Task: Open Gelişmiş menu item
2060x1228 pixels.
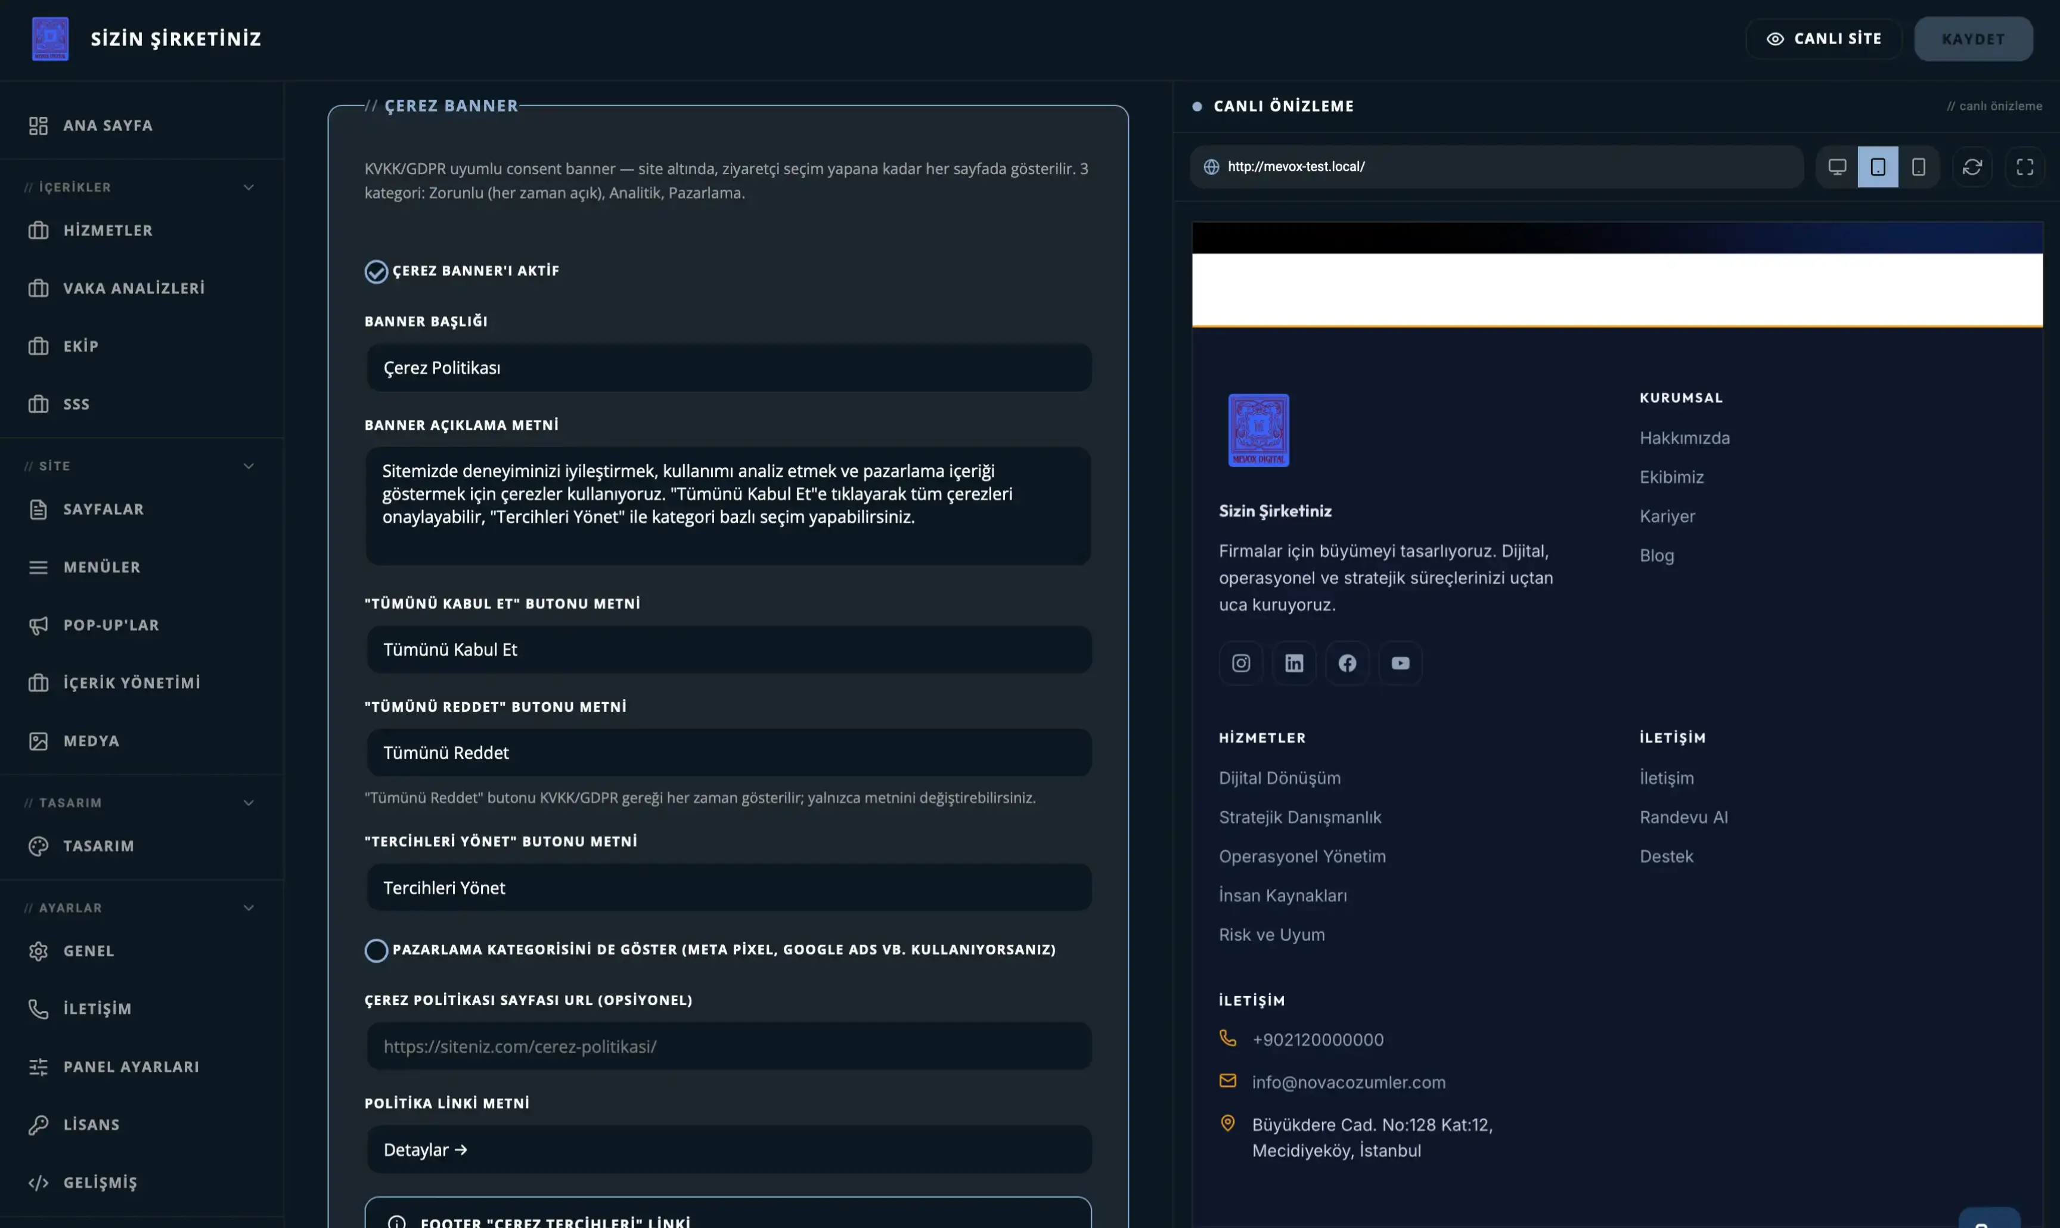Action: coord(141,1183)
